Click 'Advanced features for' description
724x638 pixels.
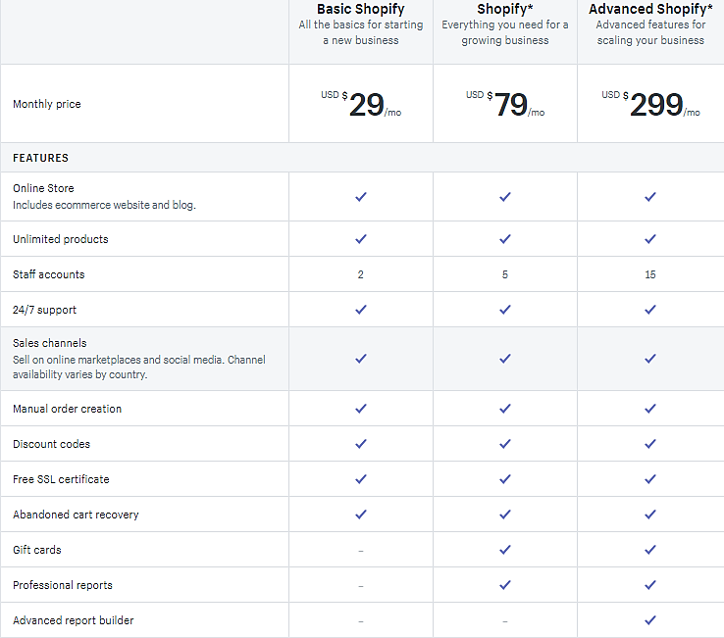650,25
